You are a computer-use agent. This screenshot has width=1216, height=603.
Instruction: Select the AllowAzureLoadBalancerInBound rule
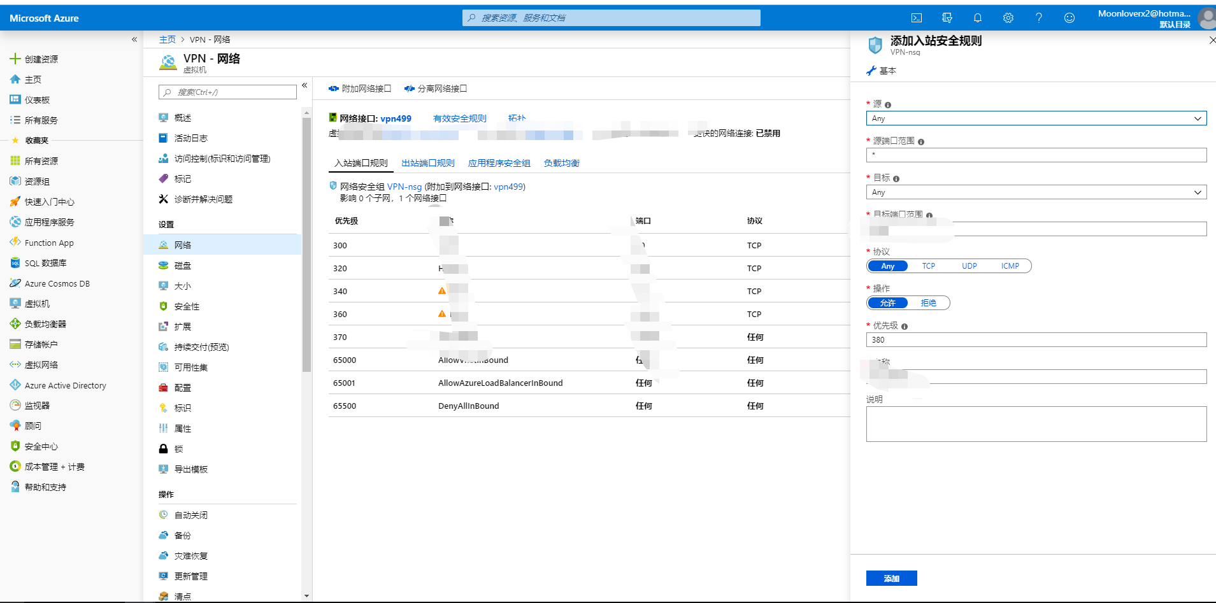(x=589, y=383)
